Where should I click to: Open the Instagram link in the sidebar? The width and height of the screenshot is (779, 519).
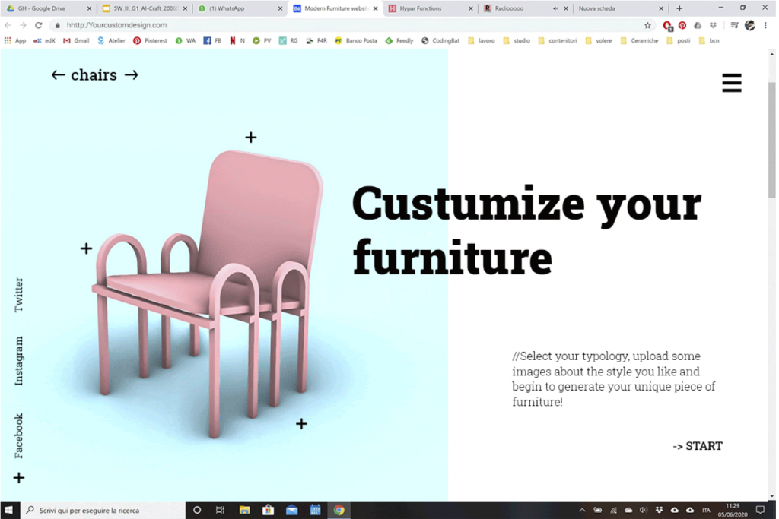pyautogui.click(x=19, y=361)
